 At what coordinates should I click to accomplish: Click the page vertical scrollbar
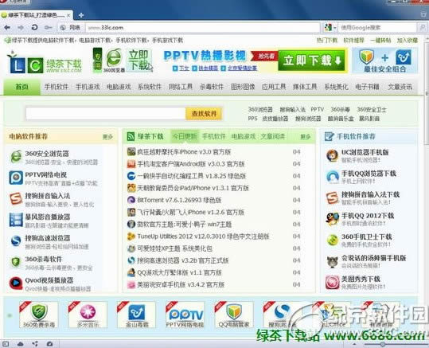tap(427, 93)
